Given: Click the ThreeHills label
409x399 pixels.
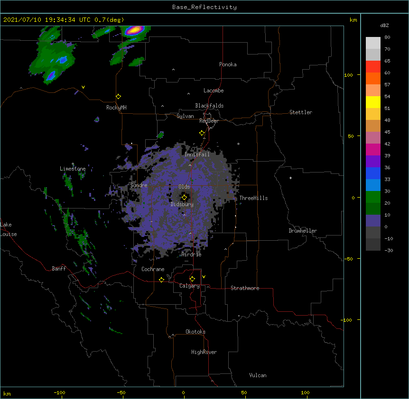Looking at the screenshot, I should point(253,198).
